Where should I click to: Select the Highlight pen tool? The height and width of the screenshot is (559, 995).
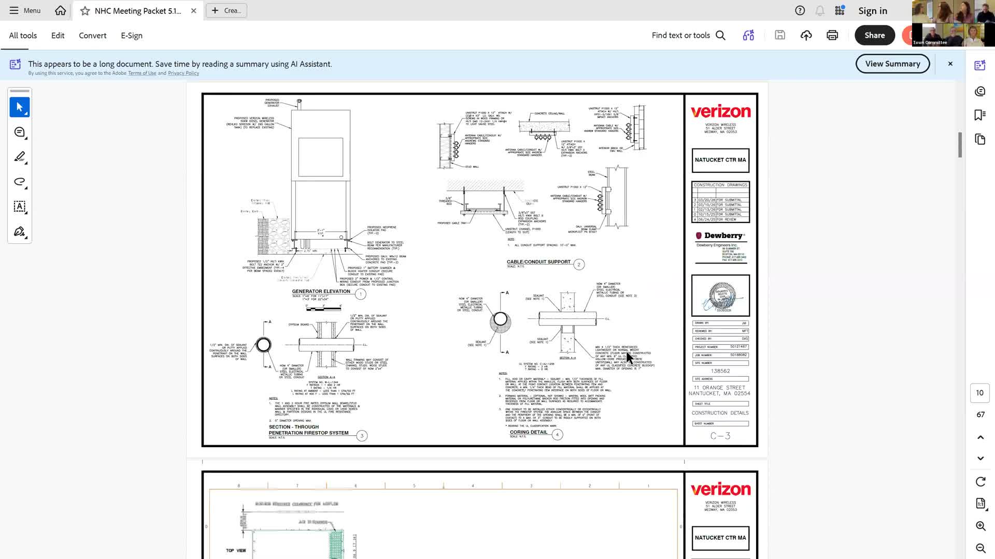pos(20,157)
